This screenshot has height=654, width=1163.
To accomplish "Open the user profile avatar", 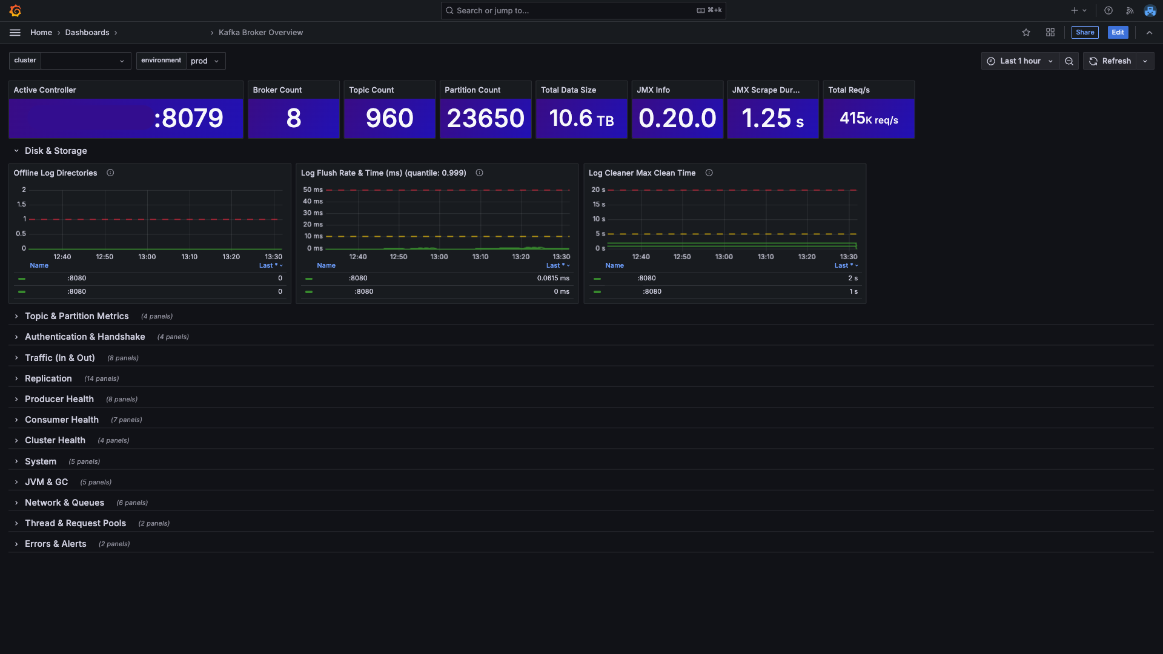I will coord(1150,10).
